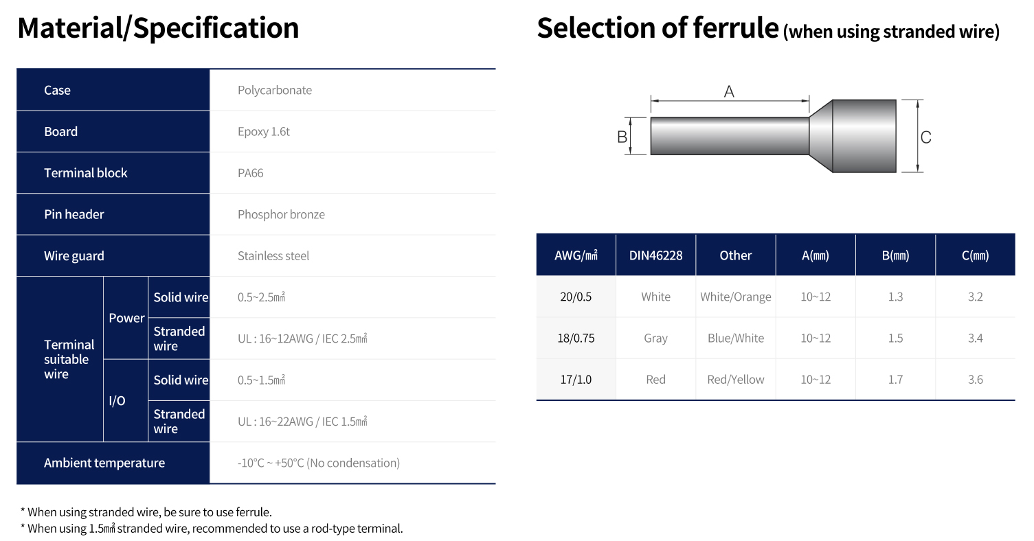Select the Case row header
Image resolution: width=1034 pixels, height=541 pixels.
coord(113,90)
